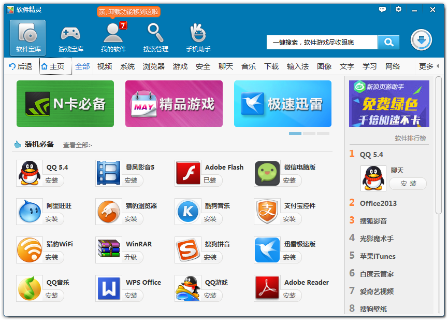Click the Adobe Flash red icon

[187, 173]
